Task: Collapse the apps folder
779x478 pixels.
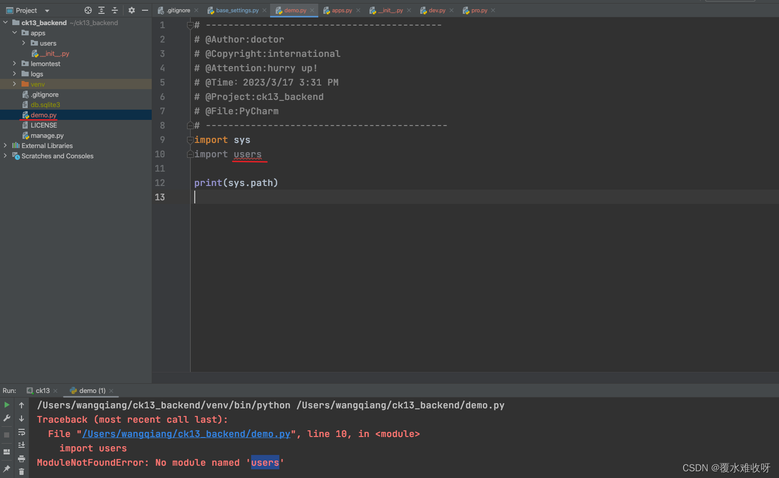Action: (x=15, y=33)
